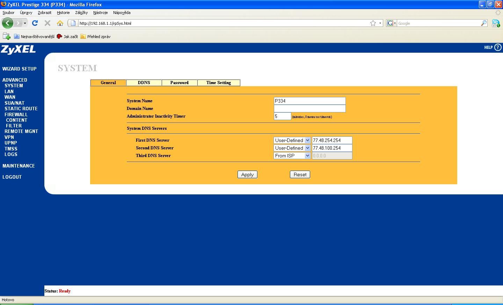The width and height of the screenshot is (503, 305).
Task: Click the Administrator Inactivity Timer field
Action: coord(282,116)
